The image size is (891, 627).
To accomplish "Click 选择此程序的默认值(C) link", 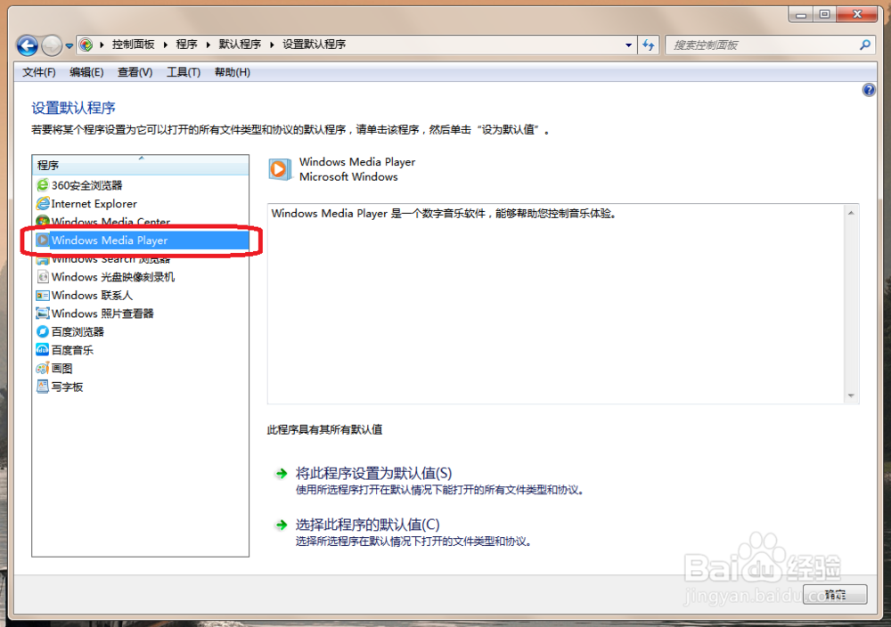I will click(x=367, y=525).
